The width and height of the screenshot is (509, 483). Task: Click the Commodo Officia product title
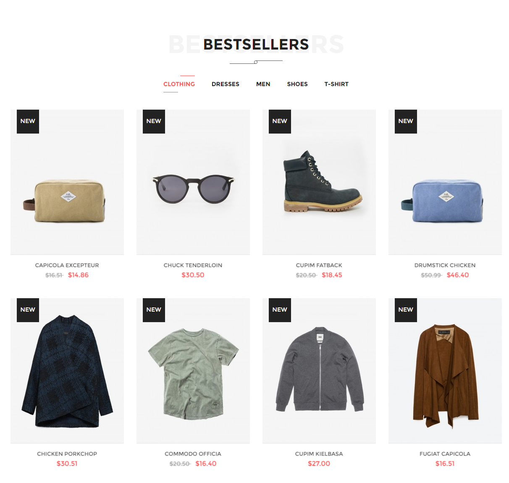click(x=193, y=454)
